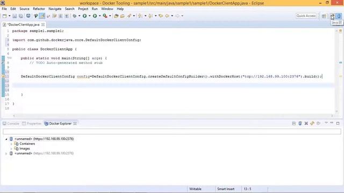Go Back with the yellow arrow icon
344x193 pixels.
tap(167, 16)
